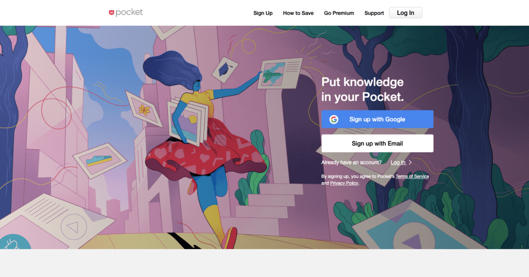
Task: Go to the Go Premium page
Action: coord(339,13)
